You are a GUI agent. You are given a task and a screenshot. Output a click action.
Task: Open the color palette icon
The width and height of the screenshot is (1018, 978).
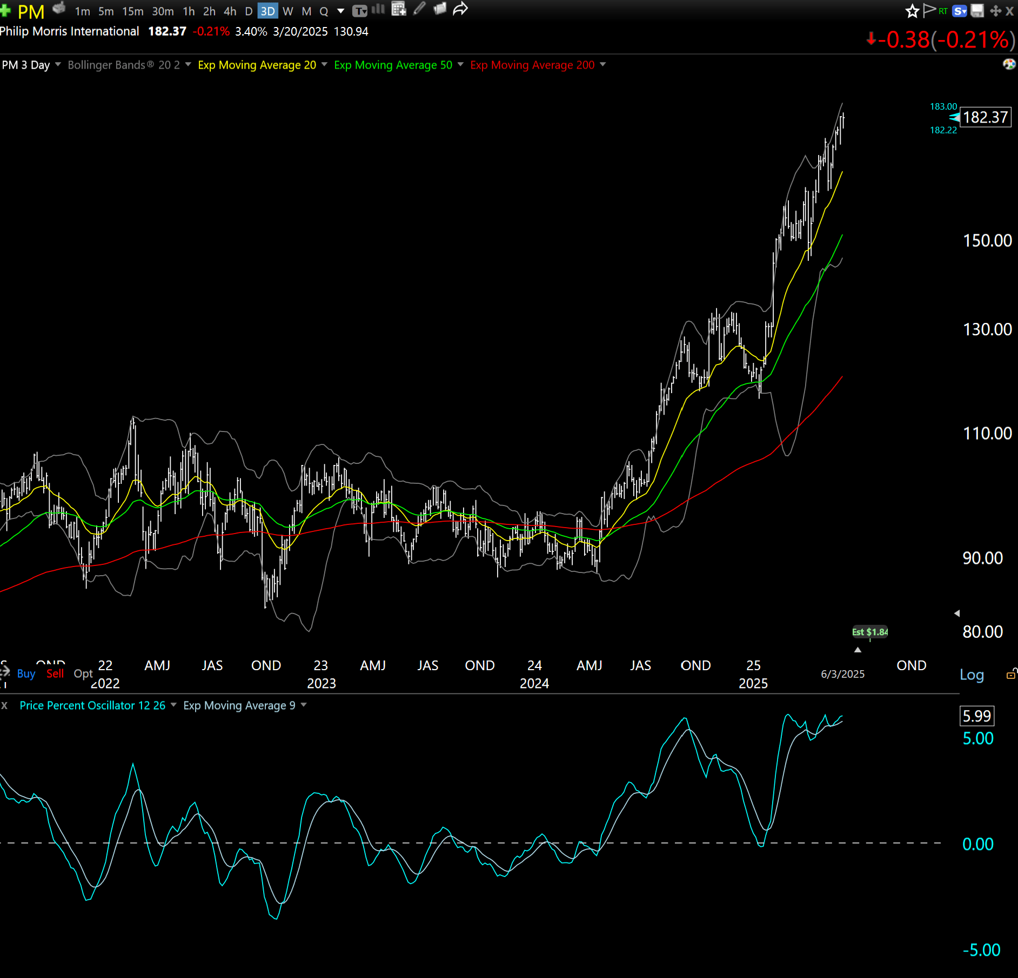click(x=1009, y=64)
